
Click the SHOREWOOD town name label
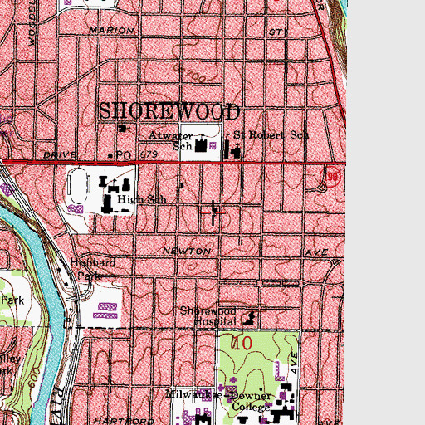point(169,111)
